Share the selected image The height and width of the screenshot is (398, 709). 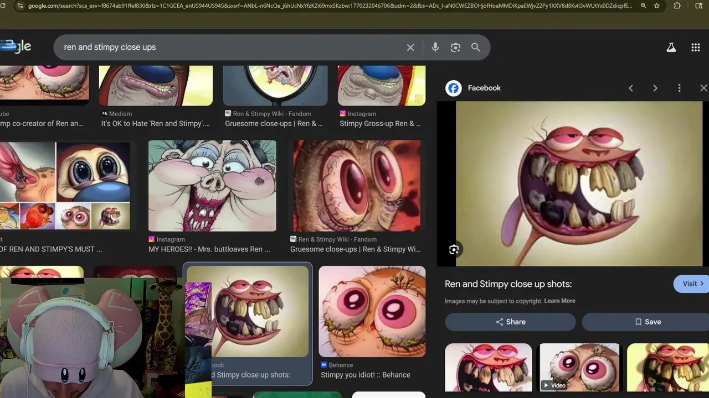(510, 322)
